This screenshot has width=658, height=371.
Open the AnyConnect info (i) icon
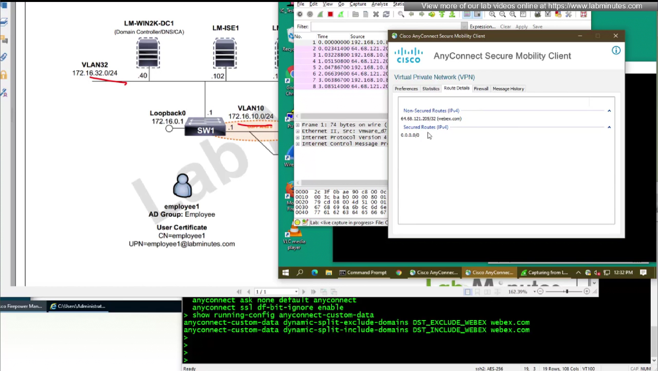coord(616,50)
